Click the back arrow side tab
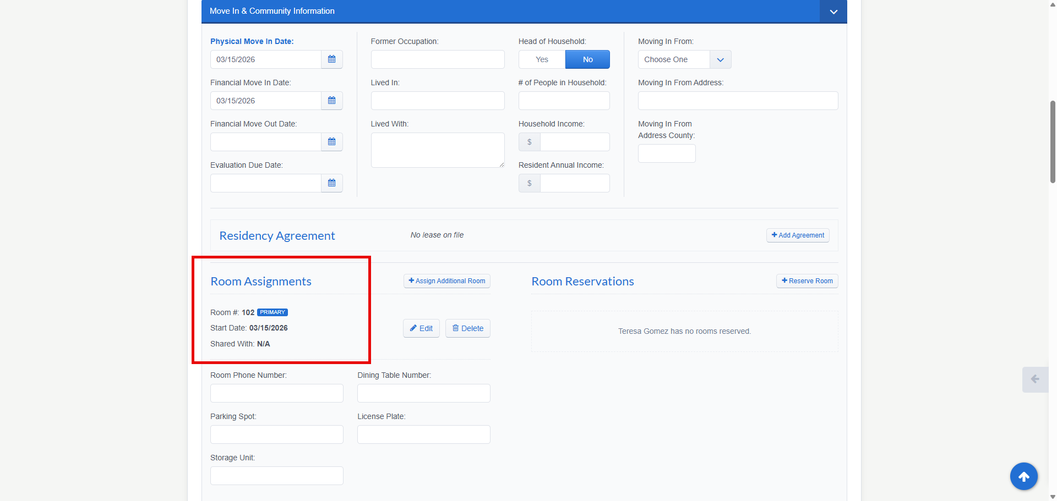Image resolution: width=1057 pixels, height=501 pixels. (1035, 379)
